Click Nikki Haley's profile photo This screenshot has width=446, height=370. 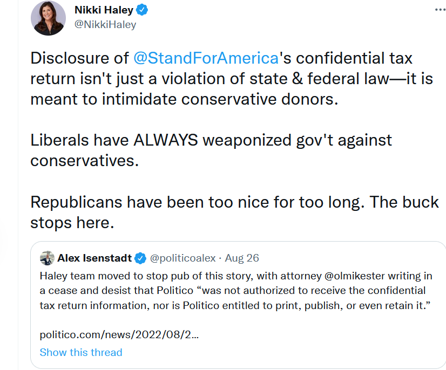tap(49, 18)
